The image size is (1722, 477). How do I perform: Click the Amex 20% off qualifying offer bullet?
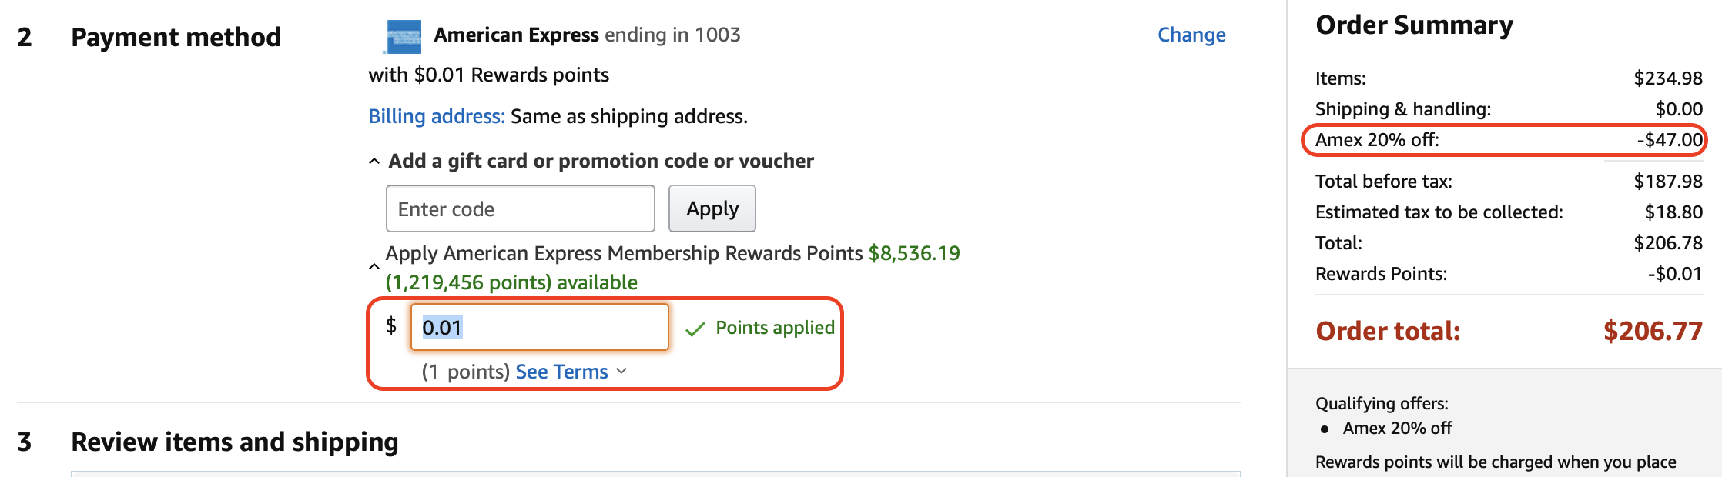[x=1397, y=428]
